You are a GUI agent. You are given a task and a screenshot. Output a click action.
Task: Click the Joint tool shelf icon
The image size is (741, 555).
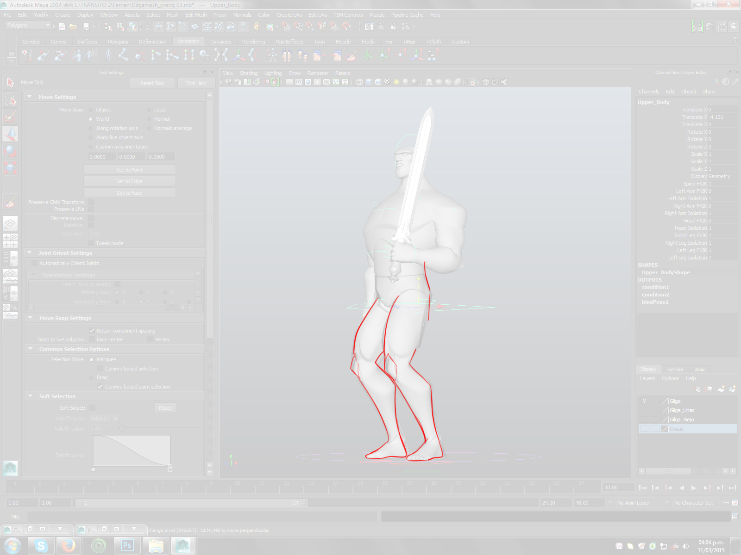tap(123, 55)
